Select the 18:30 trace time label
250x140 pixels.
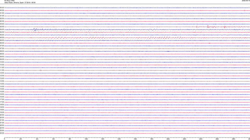[2, 107]
